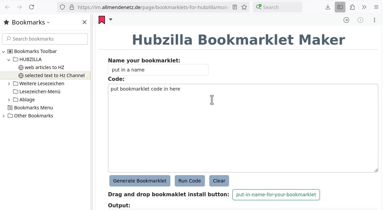Open the Bookmarks sidebar switcher dropdown
This screenshot has width=383, height=210.
31,22
